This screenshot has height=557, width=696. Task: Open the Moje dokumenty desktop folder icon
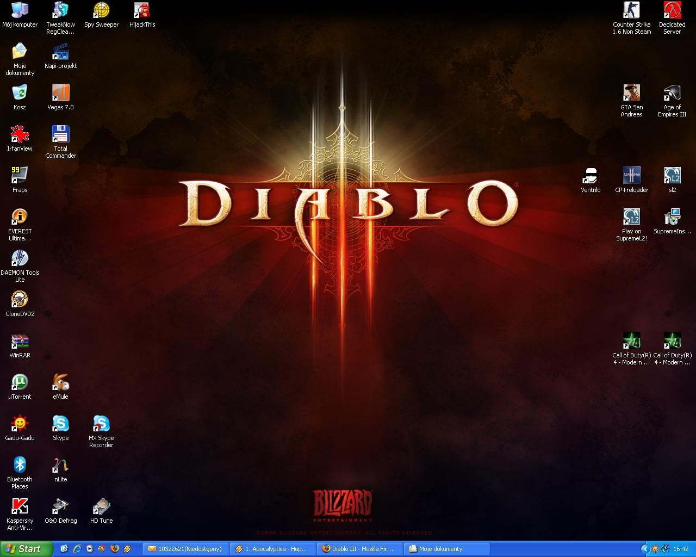pos(20,59)
